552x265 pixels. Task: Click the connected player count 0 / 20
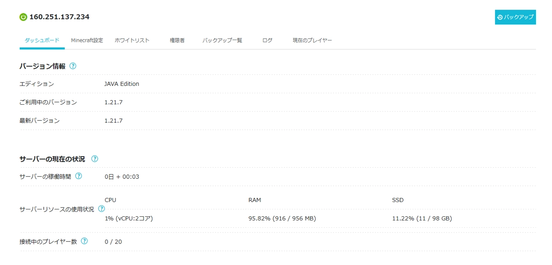(113, 242)
